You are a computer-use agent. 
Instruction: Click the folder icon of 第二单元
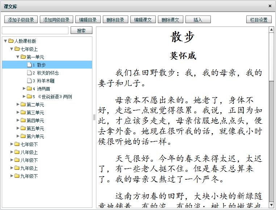point(23,105)
